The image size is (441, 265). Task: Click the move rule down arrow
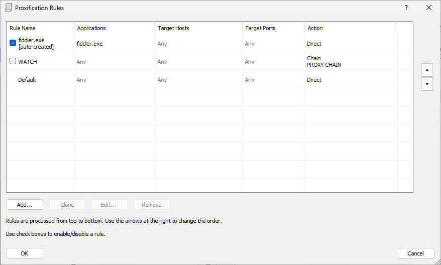point(427,84)
